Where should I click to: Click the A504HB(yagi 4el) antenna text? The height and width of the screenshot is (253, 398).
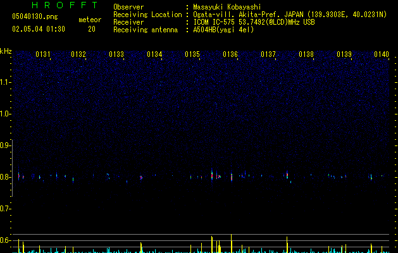pos(223,30)
